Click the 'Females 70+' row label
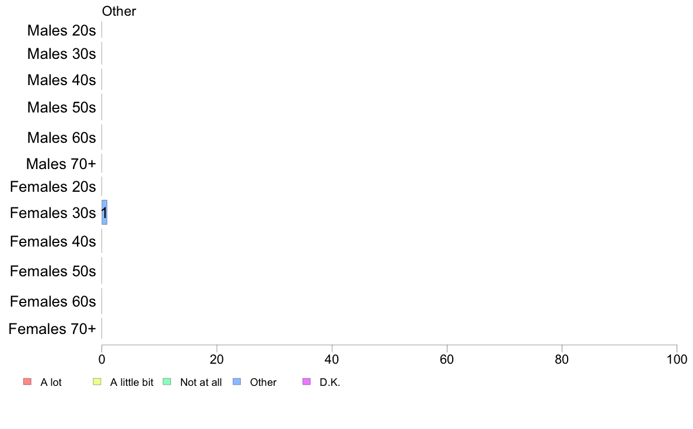This screenshot has height=429, width=693. pyautogui.click(x=52, y=329)
